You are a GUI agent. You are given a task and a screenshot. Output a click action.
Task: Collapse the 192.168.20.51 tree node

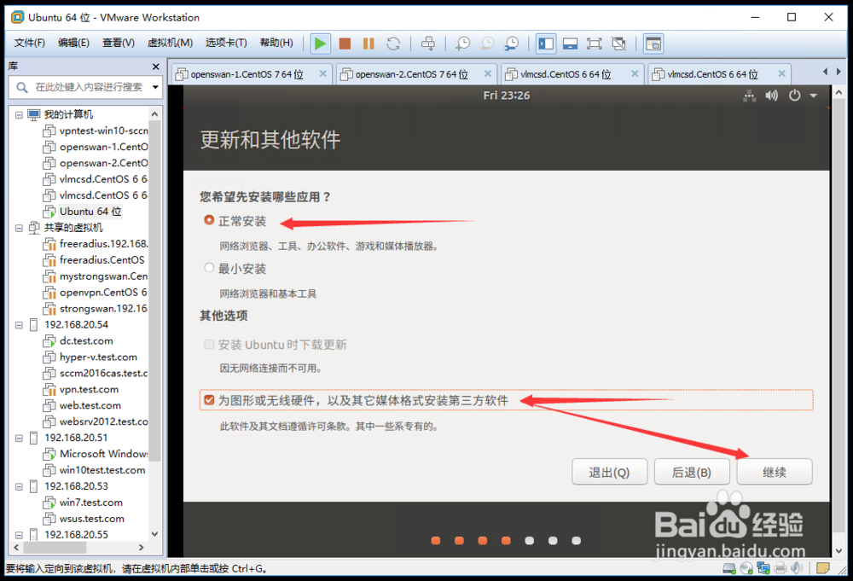[19, 438]
